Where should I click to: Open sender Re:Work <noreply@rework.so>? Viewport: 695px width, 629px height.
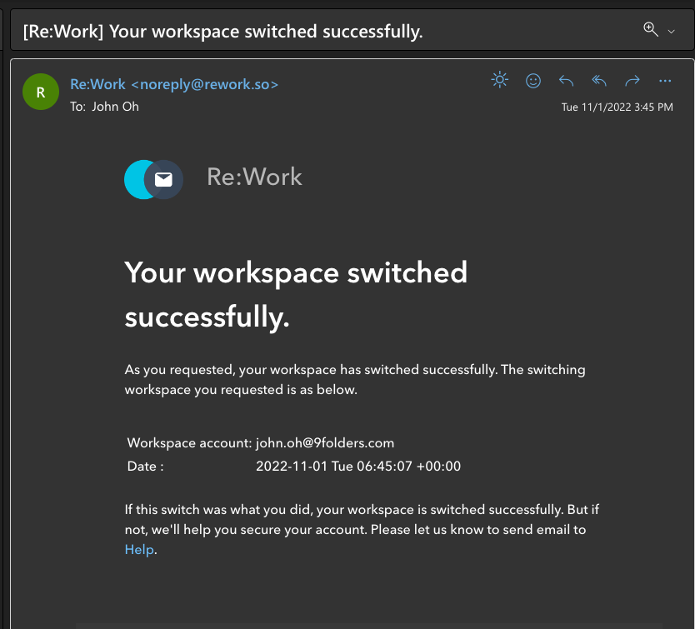point(174,84)
